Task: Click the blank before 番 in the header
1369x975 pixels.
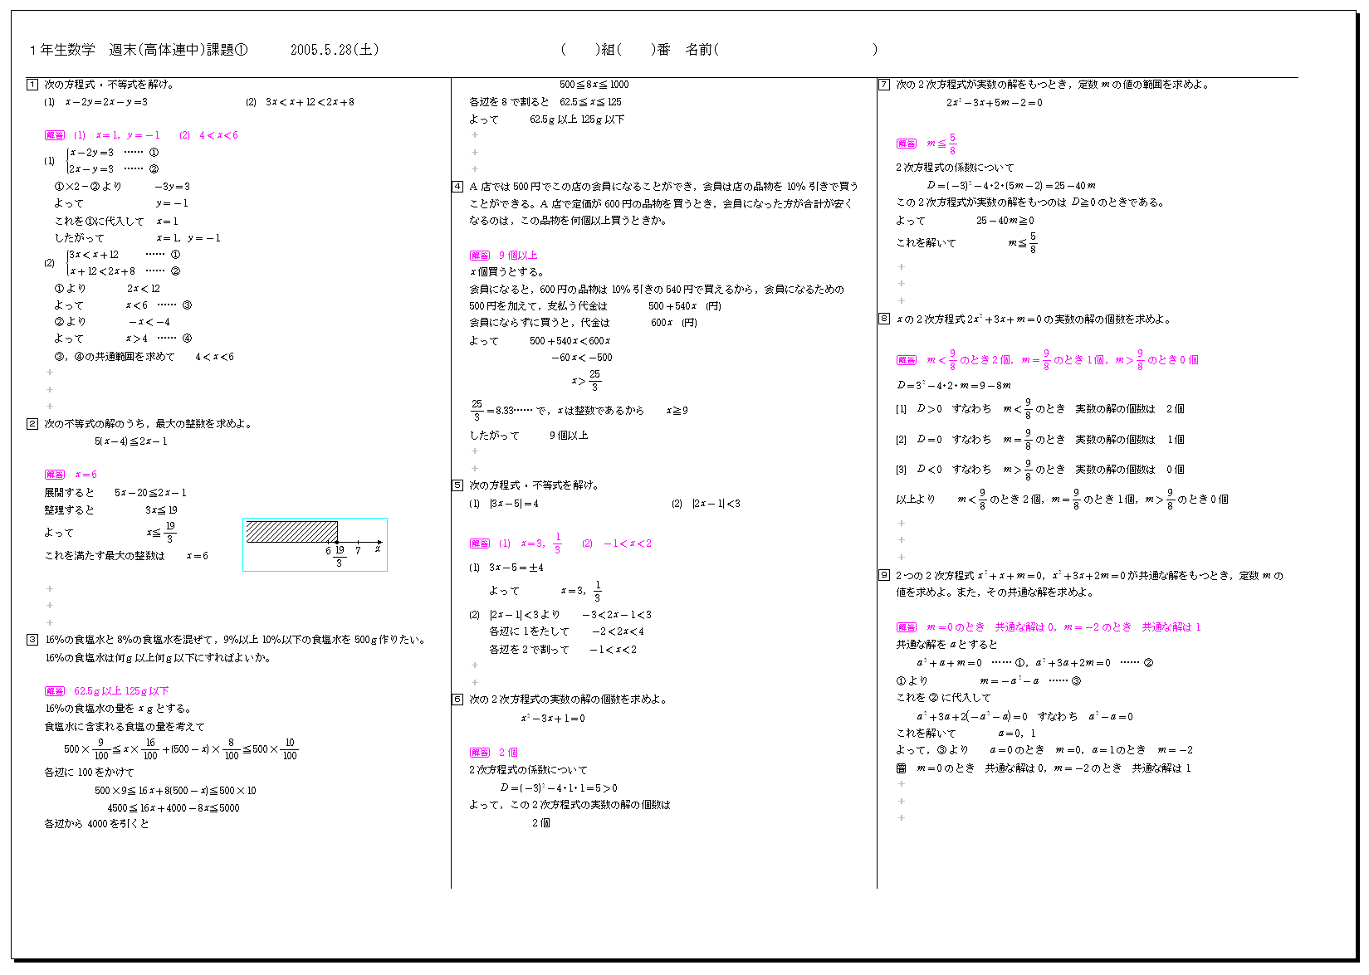Action: click(637, 50)
